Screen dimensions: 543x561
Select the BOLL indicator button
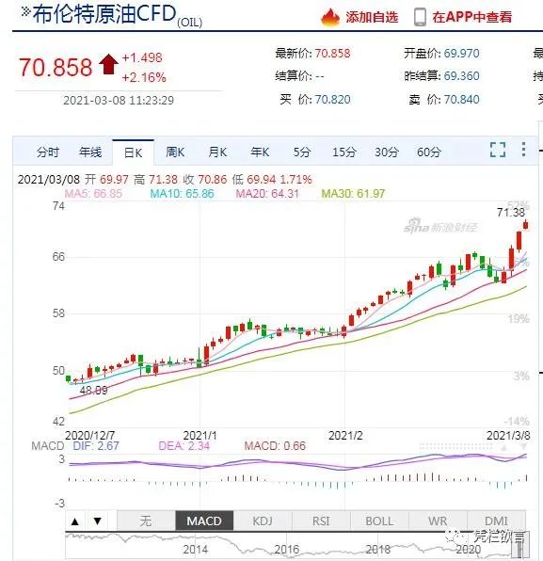[x=379, y=521]
